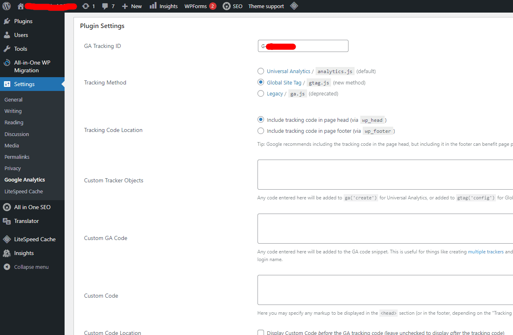This screenshot has width=513, height=335.
Task: Click the Plugin Settings heading
Action: pos(102,26)
